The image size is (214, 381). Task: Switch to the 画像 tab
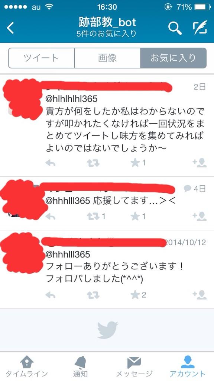click(x=107, y=58)
